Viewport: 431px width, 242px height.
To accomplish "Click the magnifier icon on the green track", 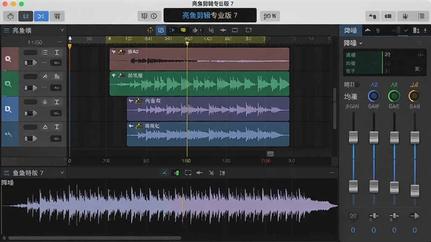I will pyautogui.click(x=8, y=84).
